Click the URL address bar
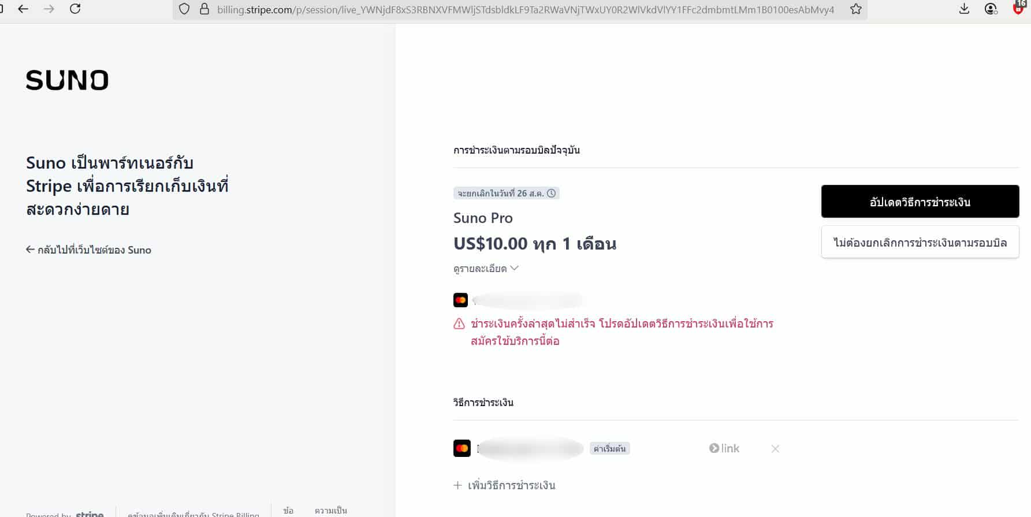This screenshot has height=517, width=1031. pyautogui.click(x=525, y=9)
